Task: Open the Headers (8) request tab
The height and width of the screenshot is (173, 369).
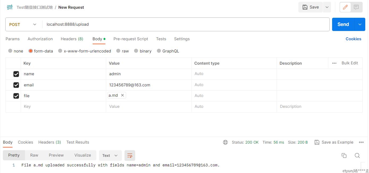Action: (72, 39)
